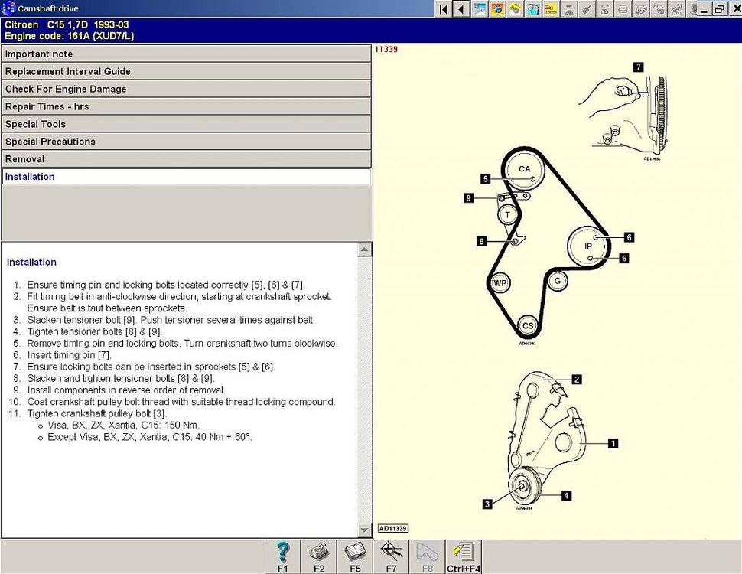
Task: Expand the Removal section
Action: point(186,159)
